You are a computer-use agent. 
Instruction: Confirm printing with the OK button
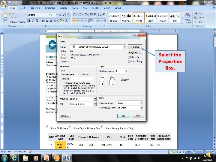pos(123,116)
